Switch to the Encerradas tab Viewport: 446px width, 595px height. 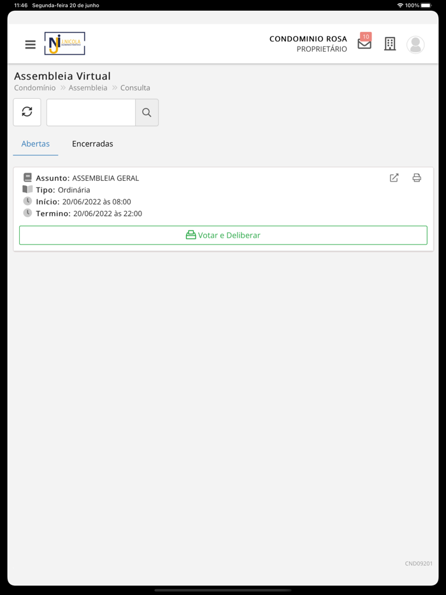[x=92, y=144]
